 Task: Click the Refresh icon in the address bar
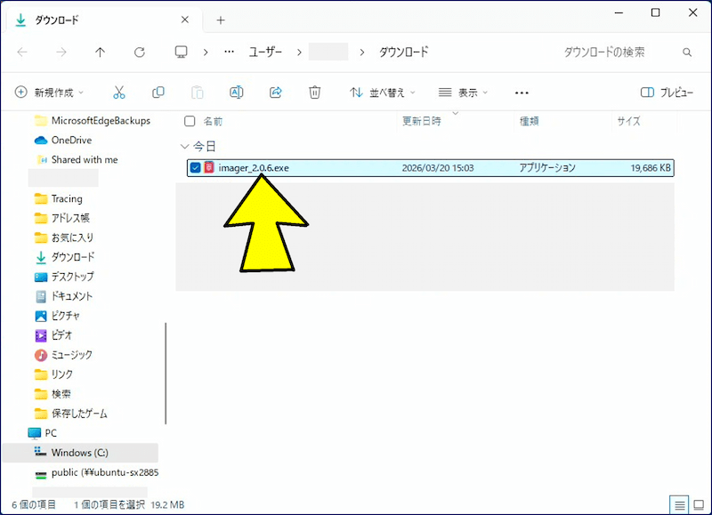coord(140,52)
